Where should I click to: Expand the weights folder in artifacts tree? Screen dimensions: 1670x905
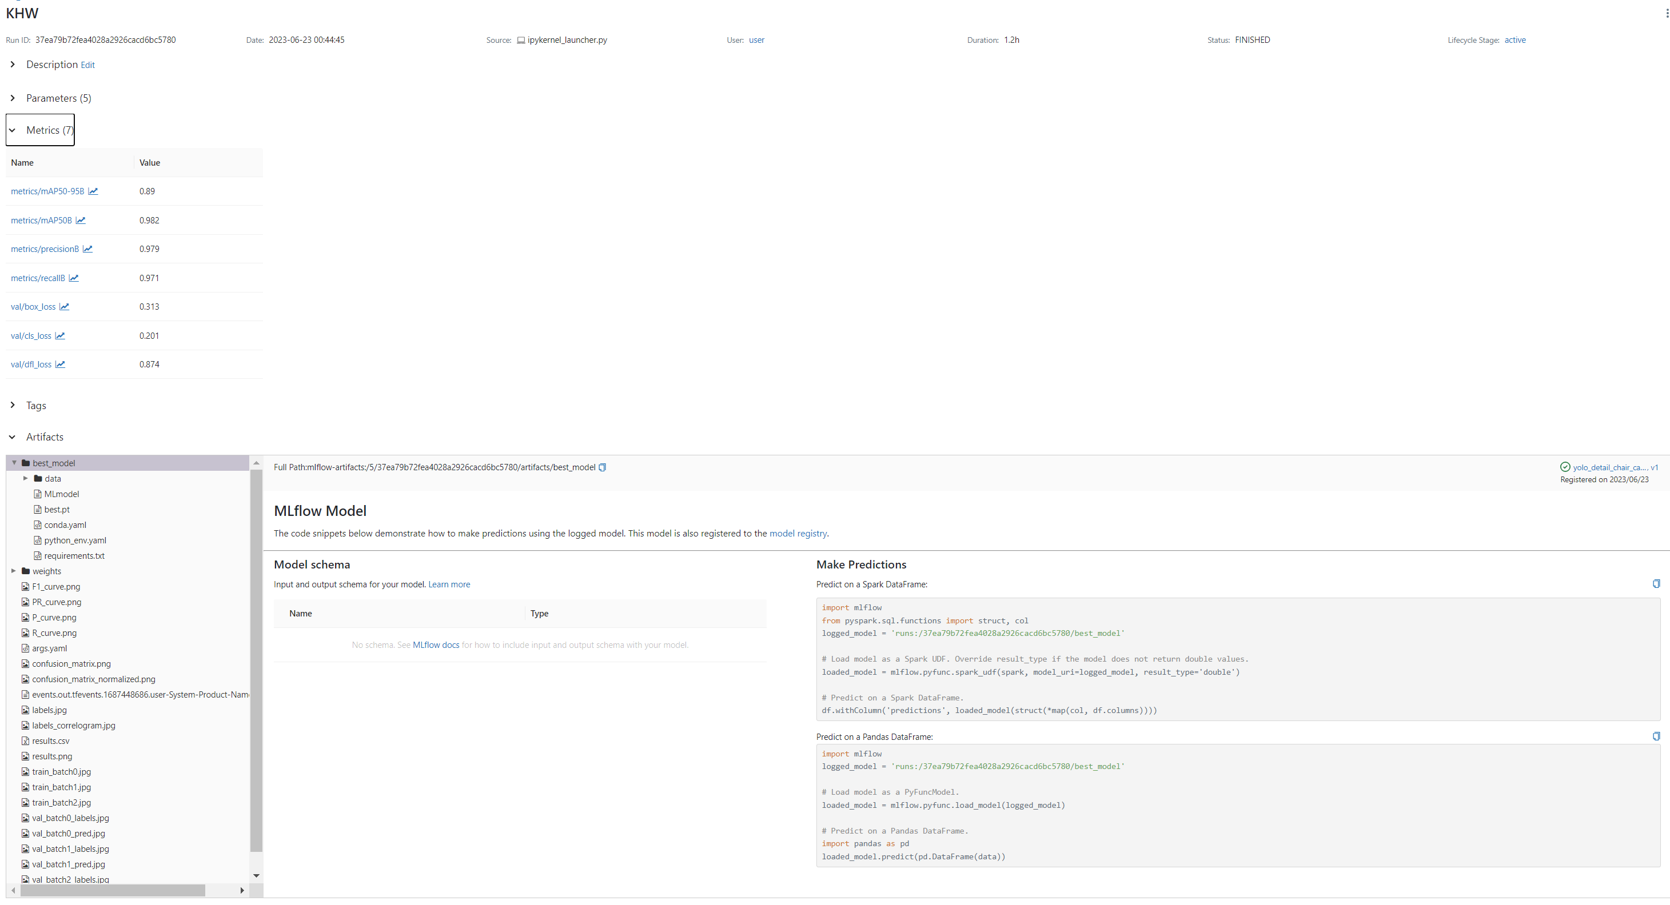point(13,571)
